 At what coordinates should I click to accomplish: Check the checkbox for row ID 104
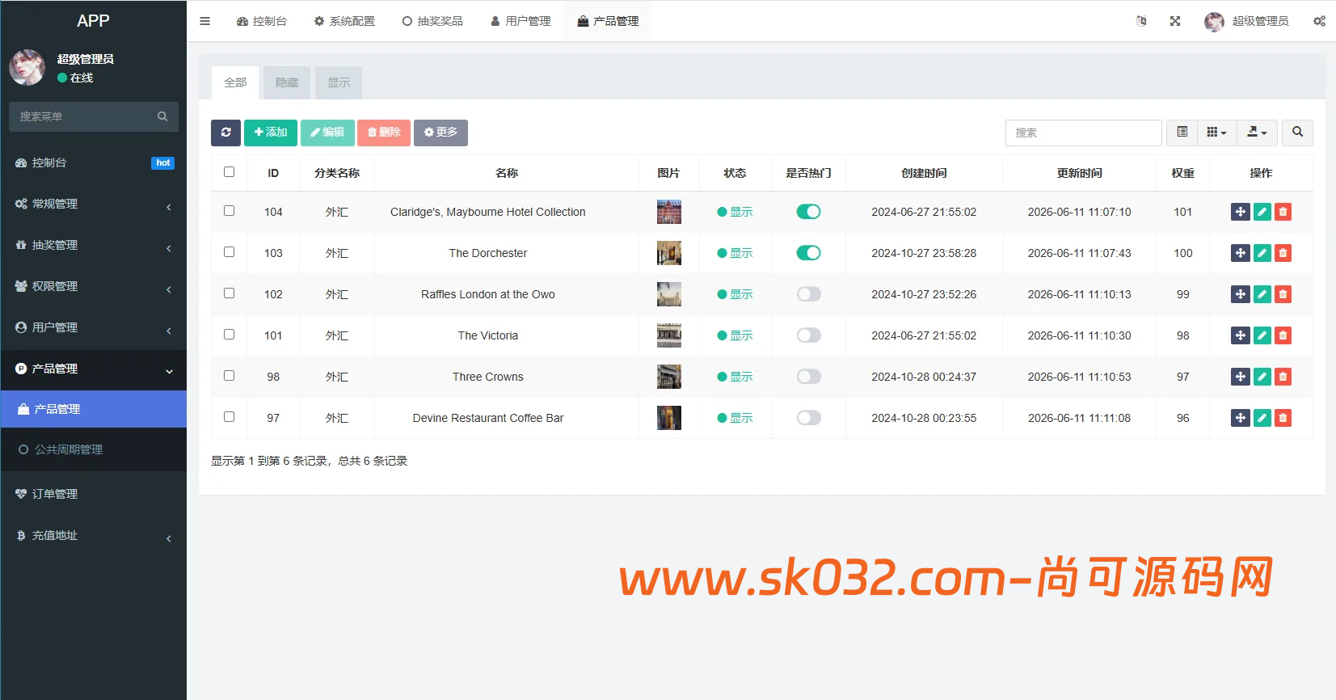coord(230,211)
